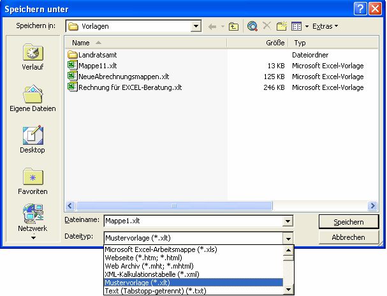The image size is (387, 296).
Task: Click the file type list scroll up arrow
Action: pyautogui.click(x=288, y=250)
